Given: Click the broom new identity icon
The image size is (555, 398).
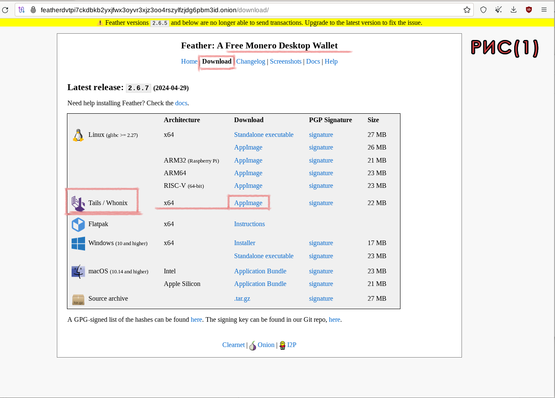Looking at the screenshot, I should coord(499,10).
